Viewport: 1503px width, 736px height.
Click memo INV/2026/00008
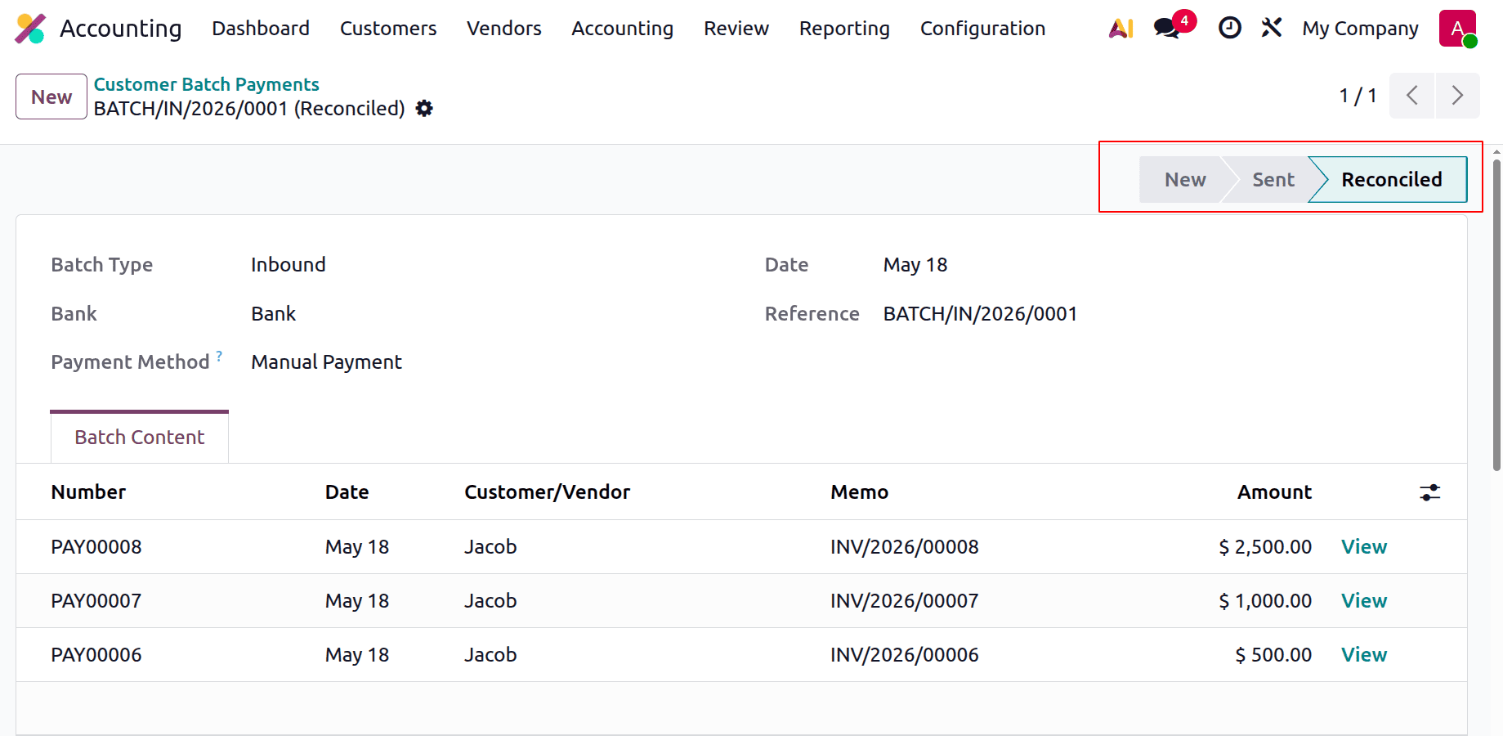point(905,547)
